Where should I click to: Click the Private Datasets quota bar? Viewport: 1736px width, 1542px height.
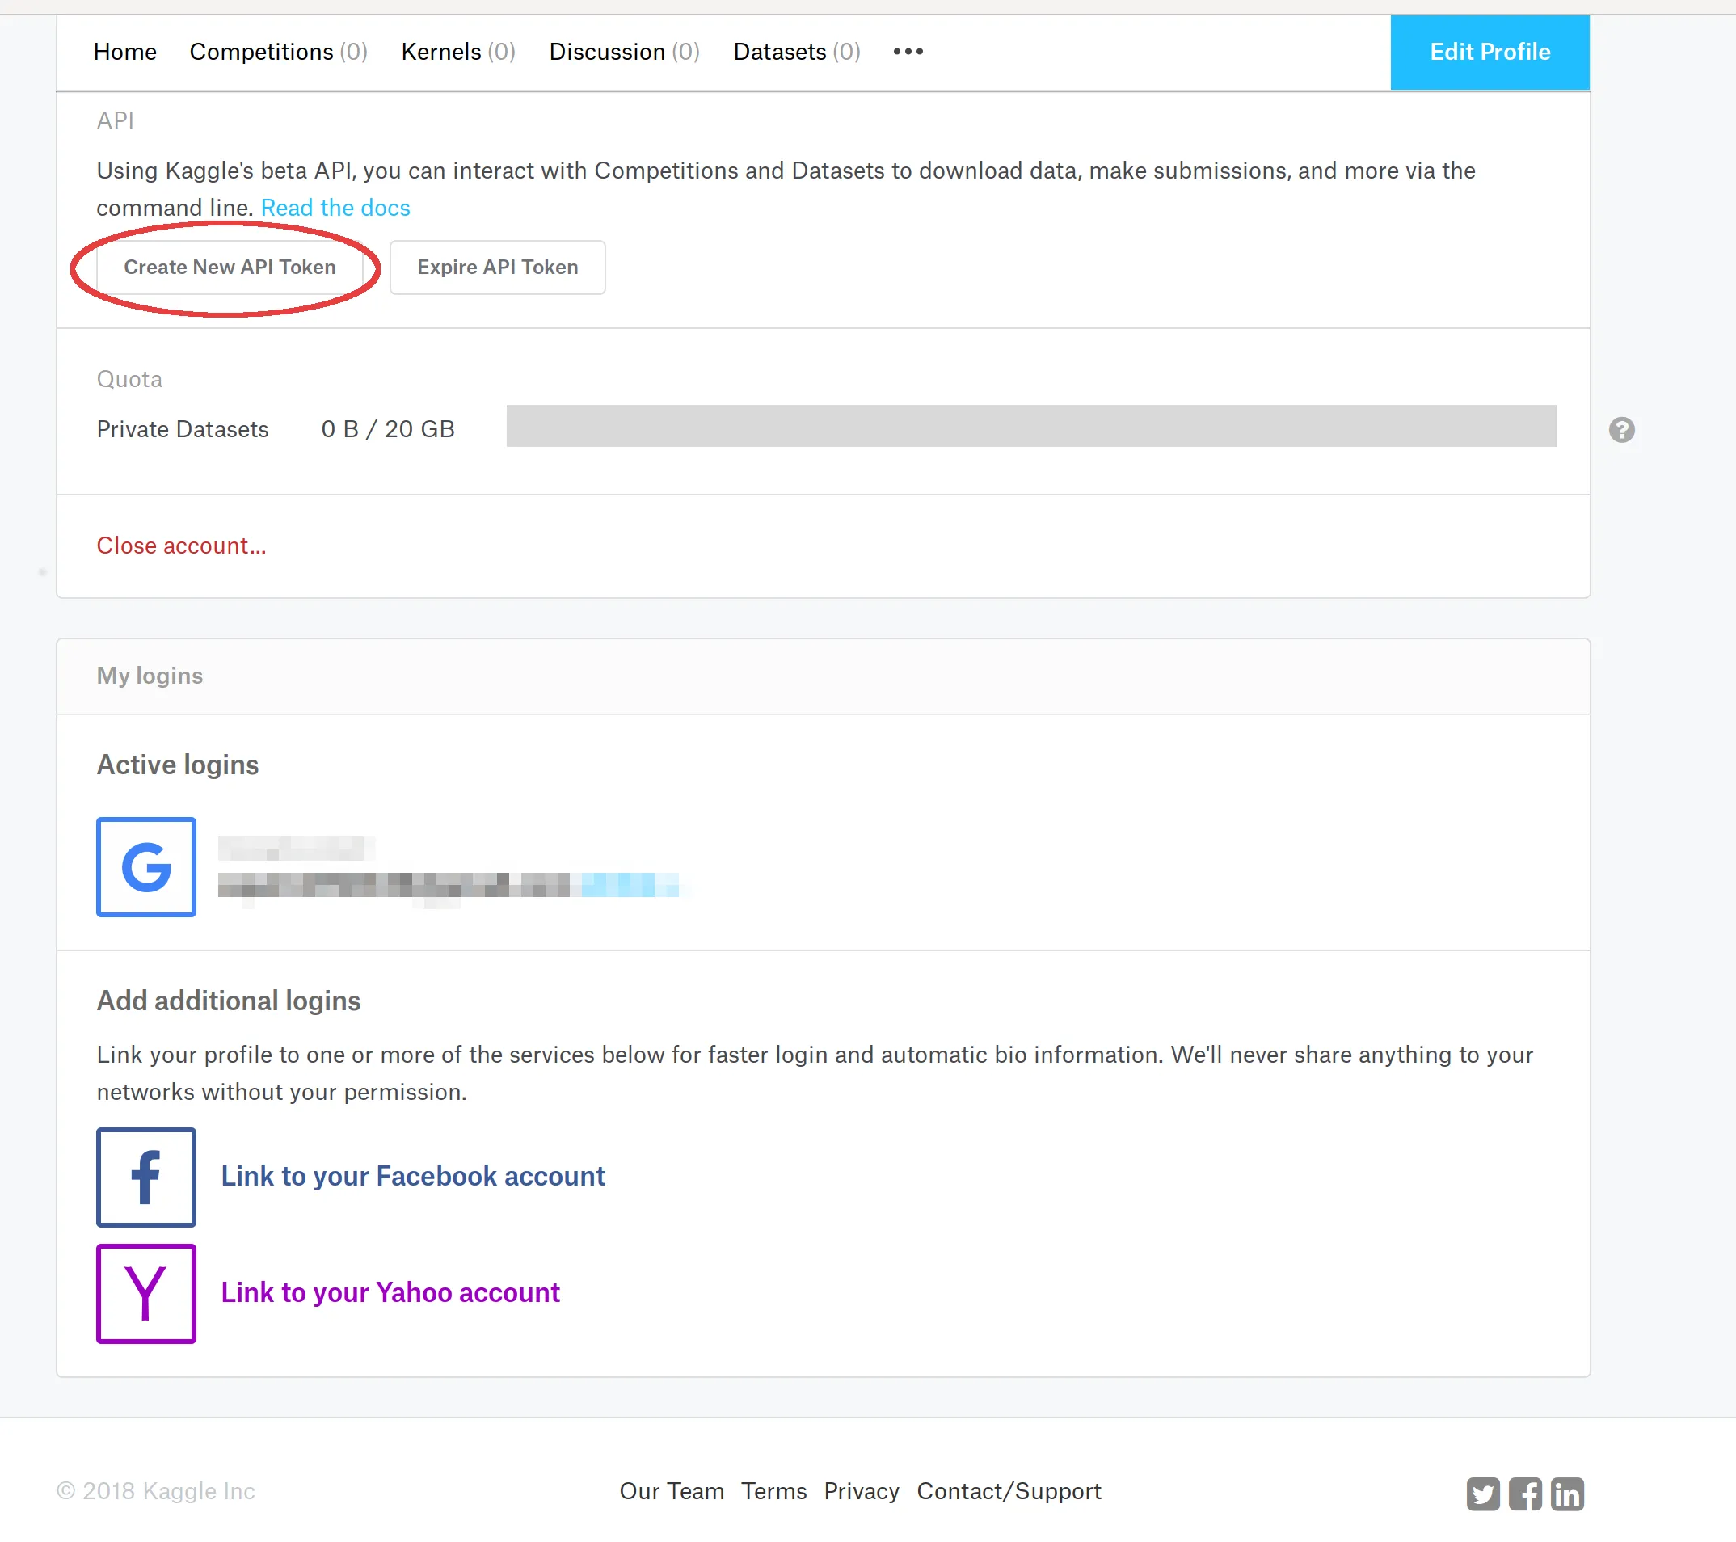(1031, 425)
